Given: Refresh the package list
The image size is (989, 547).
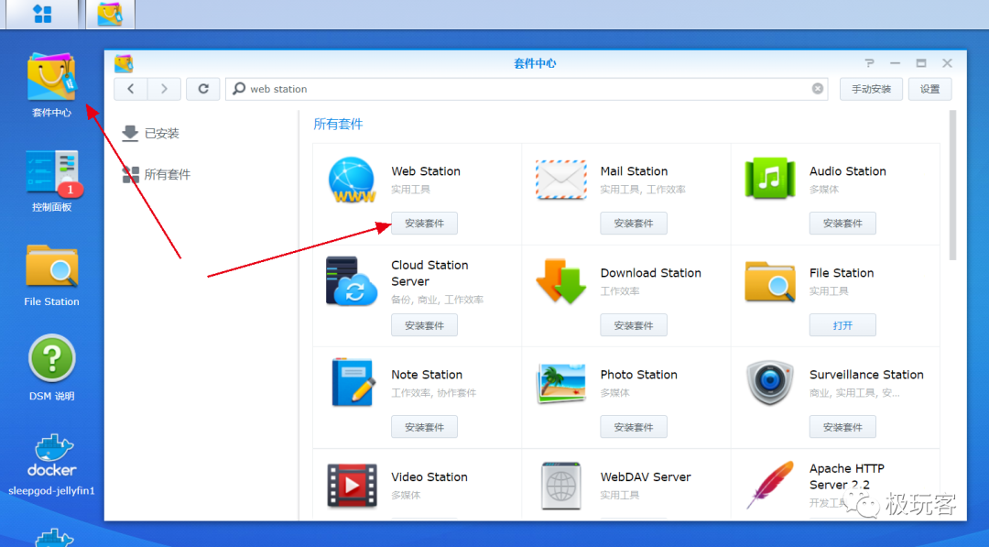Looking at the screenshot, I should 203,89.
